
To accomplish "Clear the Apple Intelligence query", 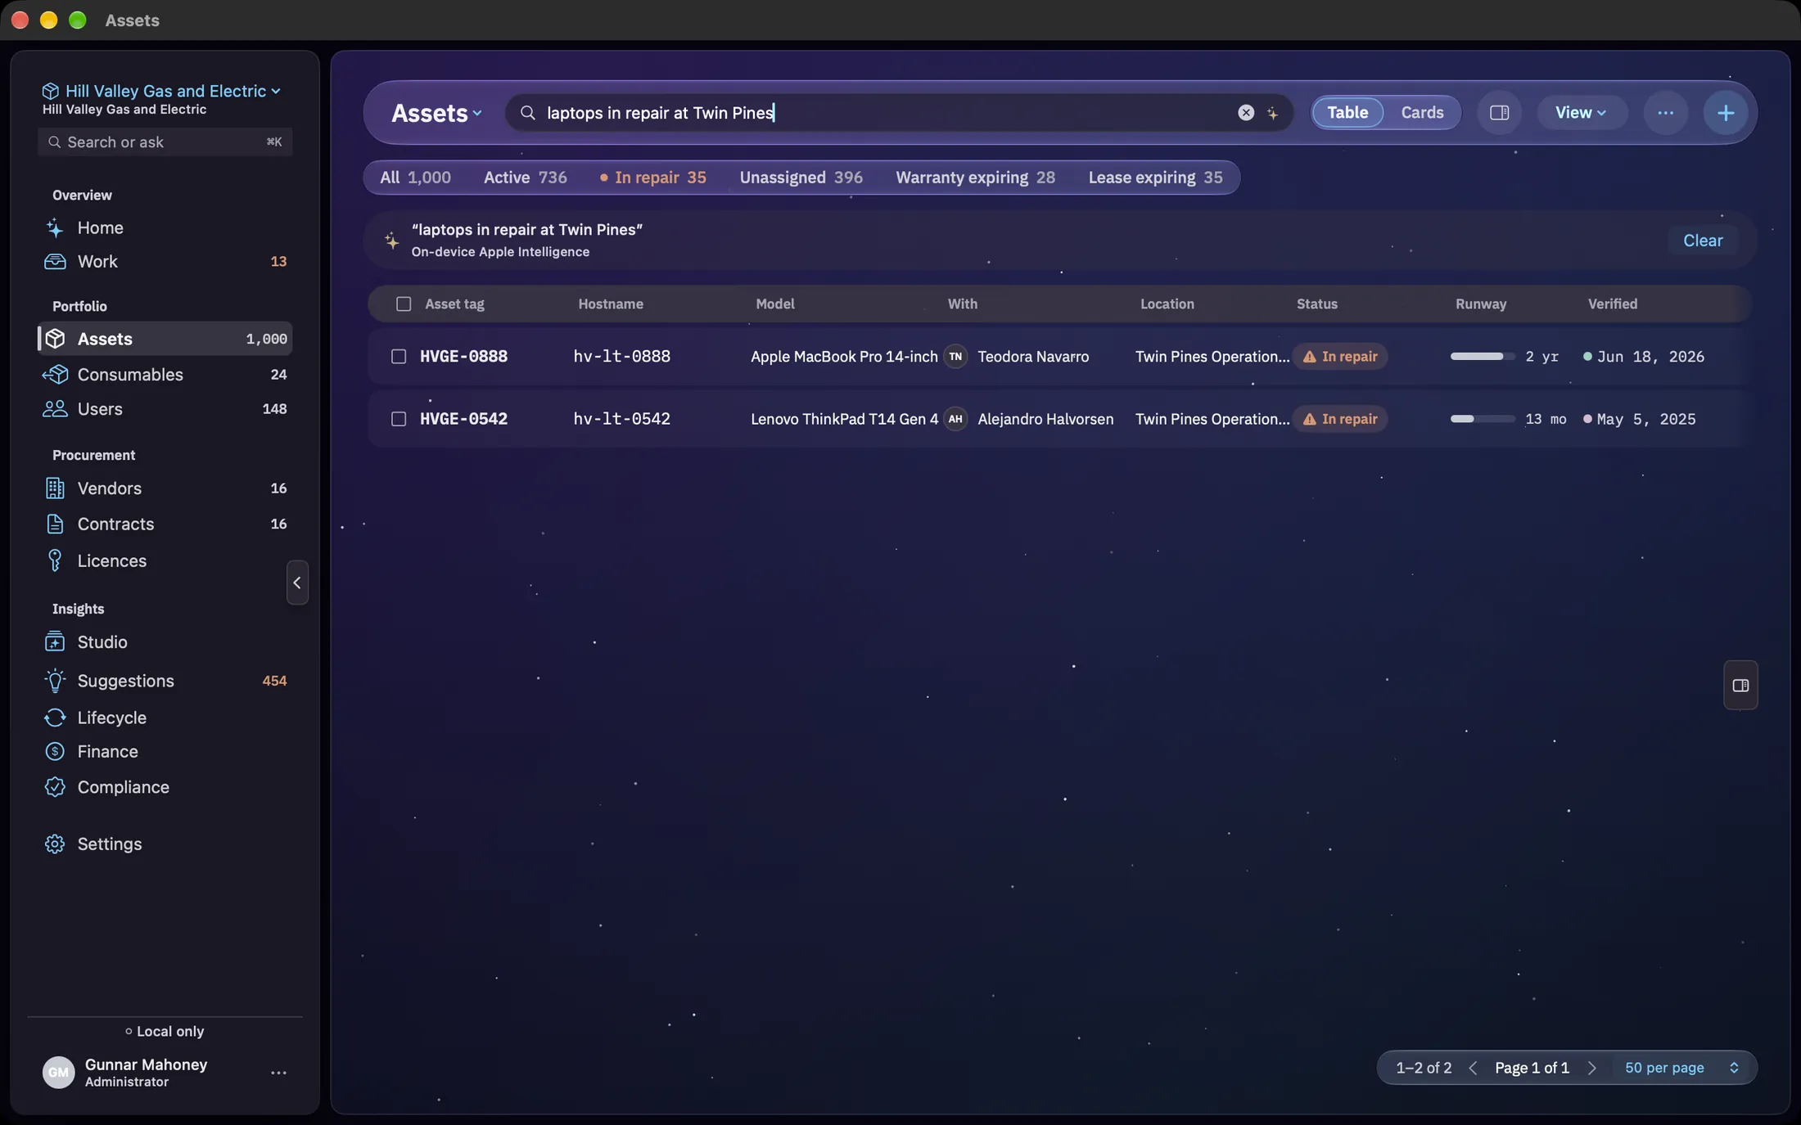I will [1703, 240].
